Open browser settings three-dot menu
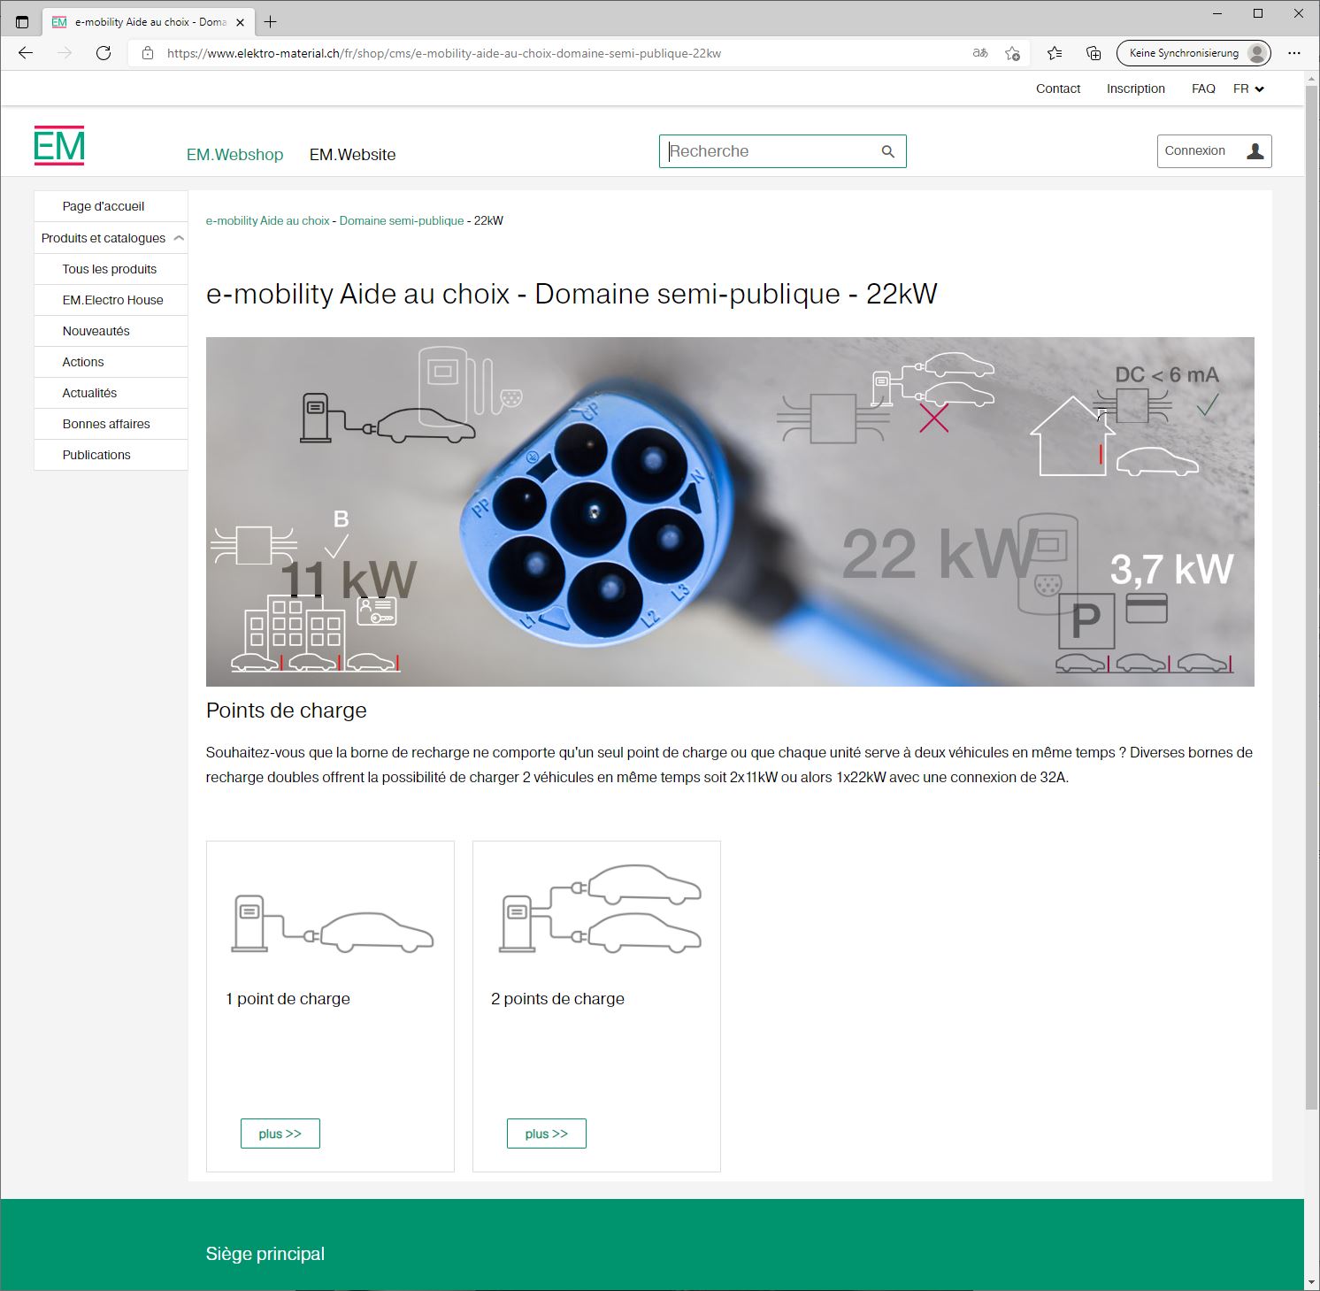Image resolution: width=1320 pixels, height=1291 pixels. tap(1294, 53)
